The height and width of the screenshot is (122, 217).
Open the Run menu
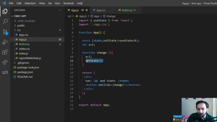[57, 3]
